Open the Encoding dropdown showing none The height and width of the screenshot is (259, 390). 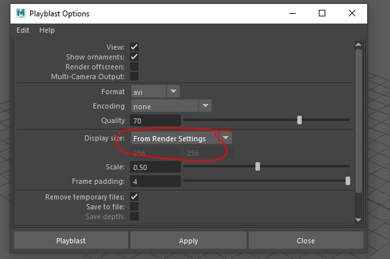[x=171, y=106]
